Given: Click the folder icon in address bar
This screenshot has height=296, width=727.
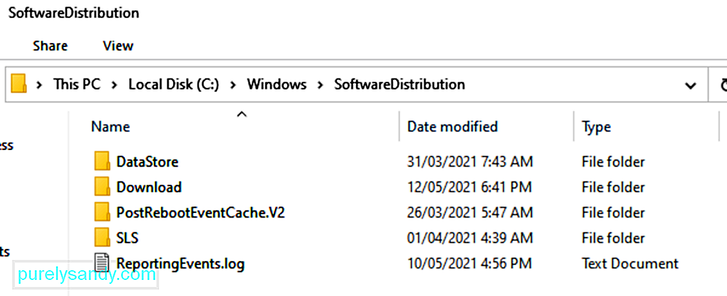Looking at the screenshot, I should pos(19,84).
